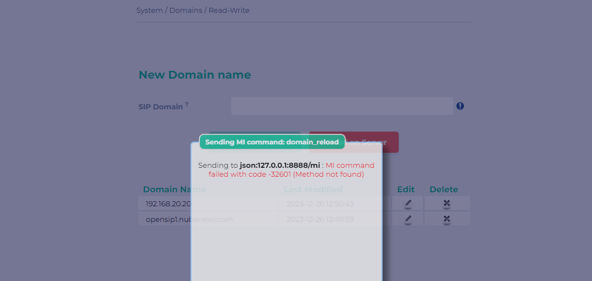Click the Edit column header

pyautogui.click(x=406, y=190)
